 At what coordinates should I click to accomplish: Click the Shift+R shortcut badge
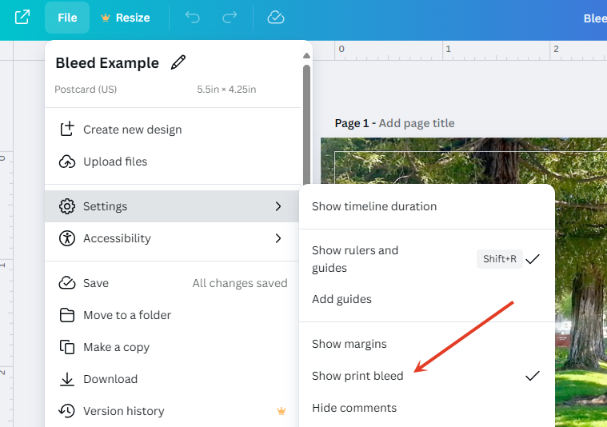coord(499,259)
